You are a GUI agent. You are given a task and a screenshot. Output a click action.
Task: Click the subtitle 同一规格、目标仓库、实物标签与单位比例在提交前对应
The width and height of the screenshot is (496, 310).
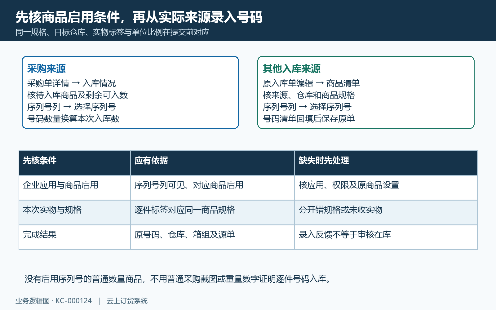tap(112, 32)
